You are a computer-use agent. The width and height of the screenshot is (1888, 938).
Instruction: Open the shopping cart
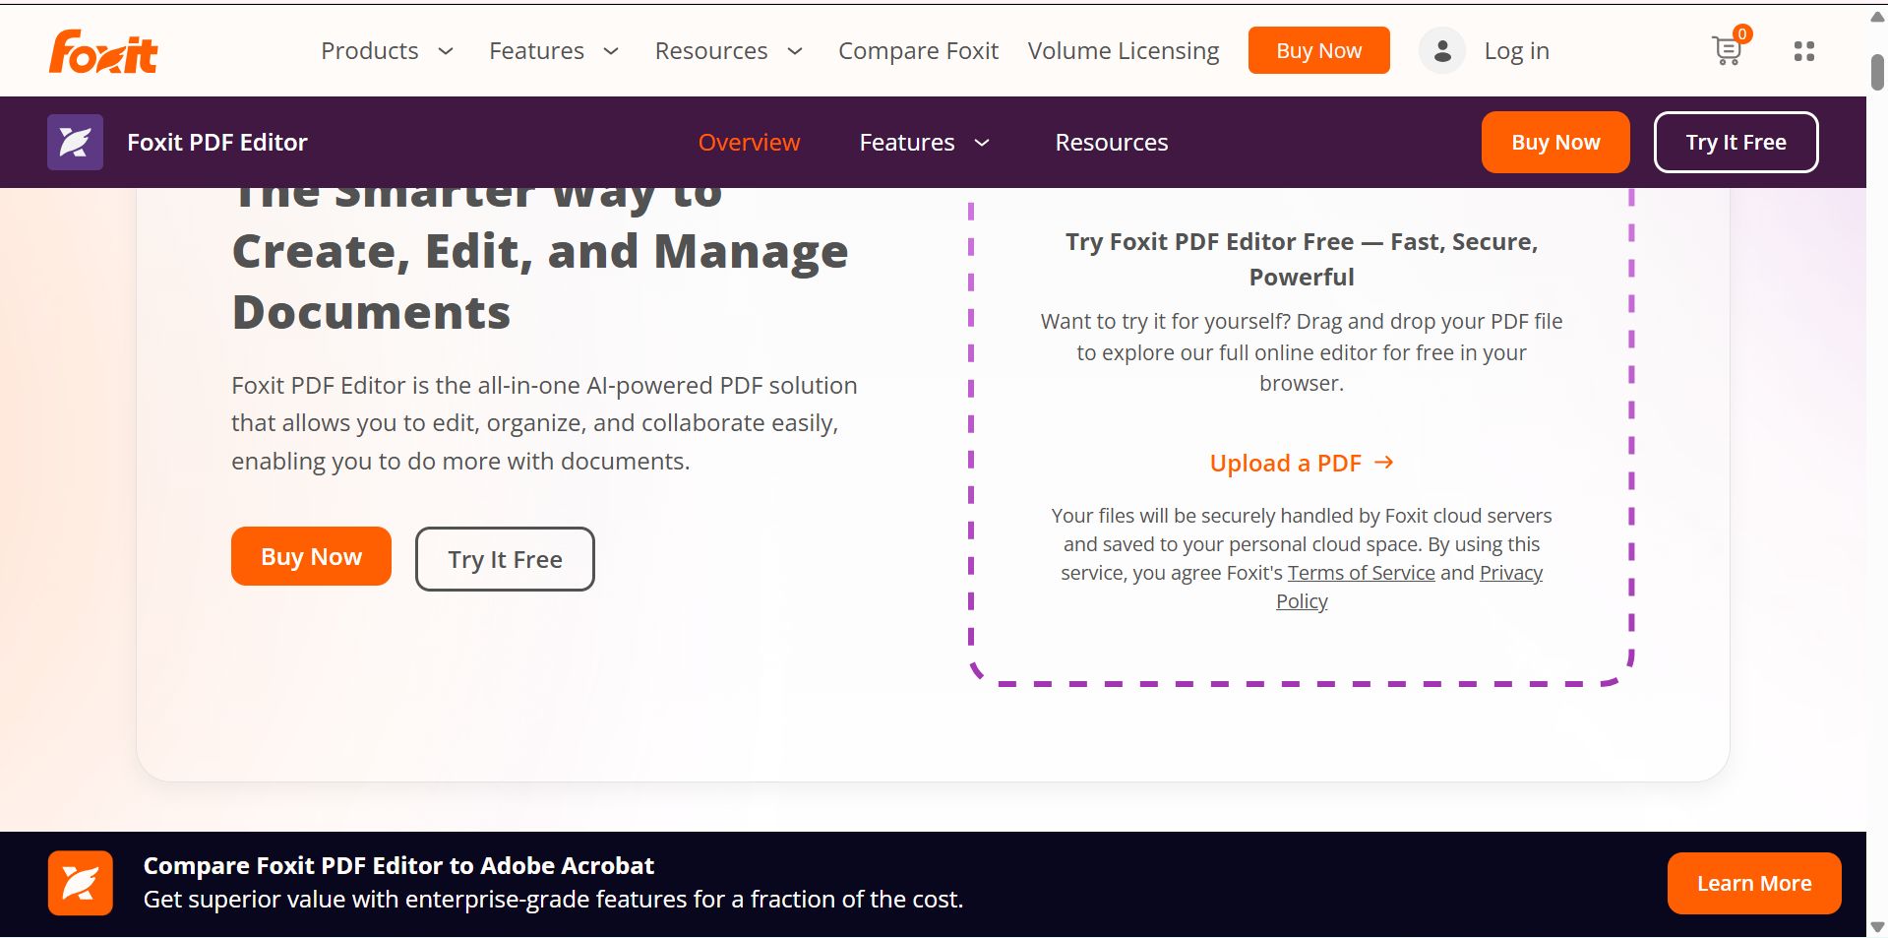click(1729, 49)
